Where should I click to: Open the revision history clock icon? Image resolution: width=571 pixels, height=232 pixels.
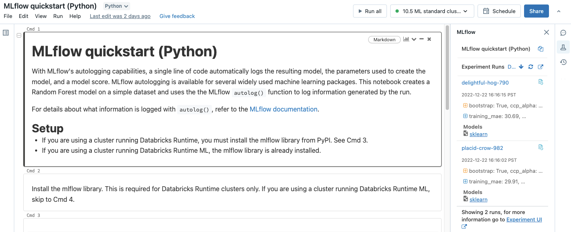pyautogui.click(x=563, y=62)
